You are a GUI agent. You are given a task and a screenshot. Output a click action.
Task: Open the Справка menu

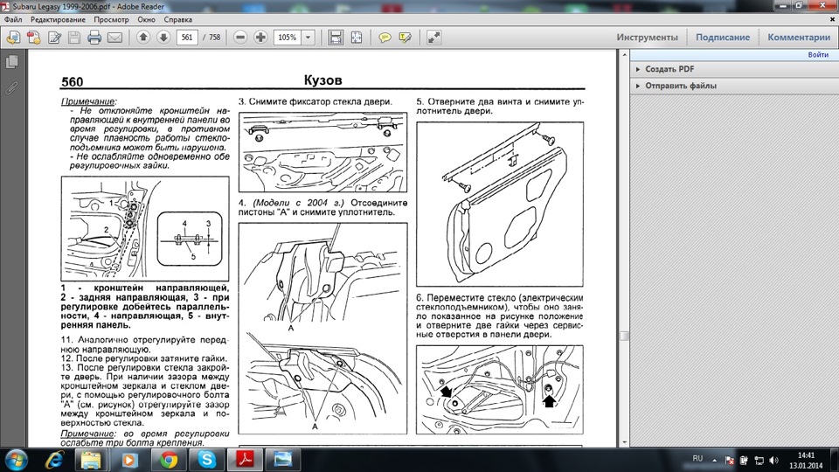(177, 19)
